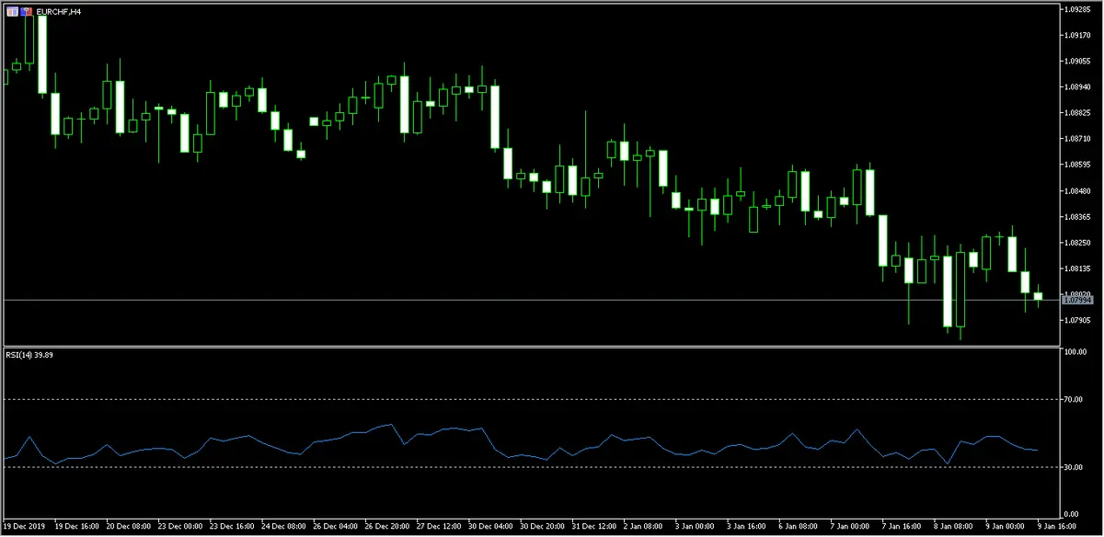
Task: Click the 1.08250 price scale label
Action: 1077,243
